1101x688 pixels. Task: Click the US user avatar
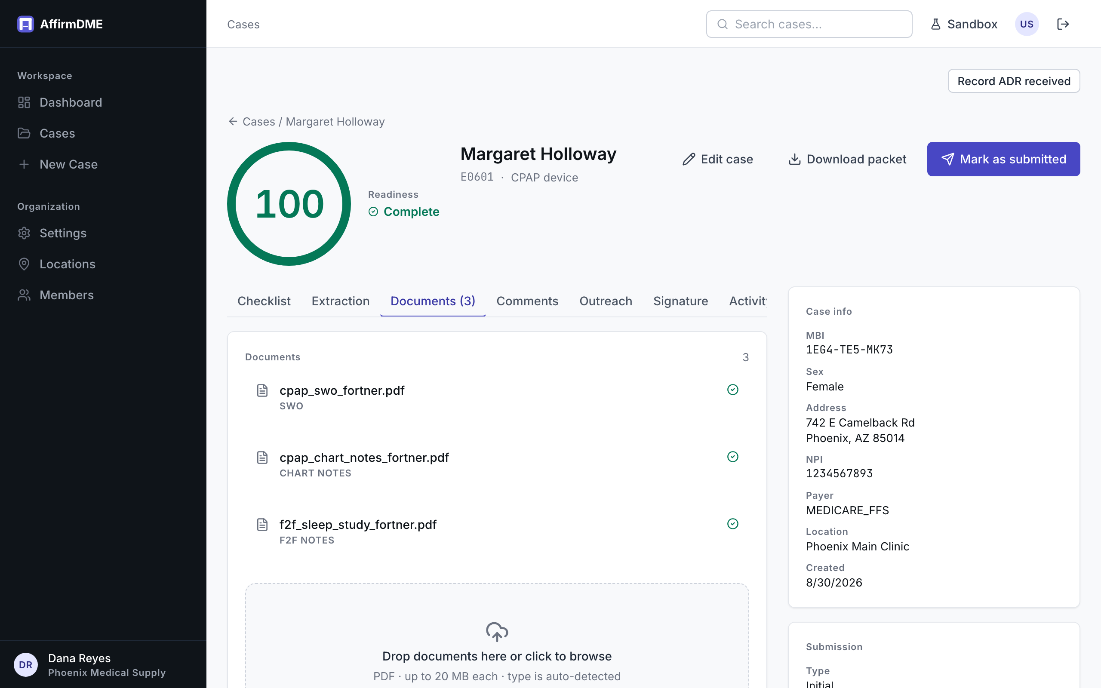(x=1027, y=24)
